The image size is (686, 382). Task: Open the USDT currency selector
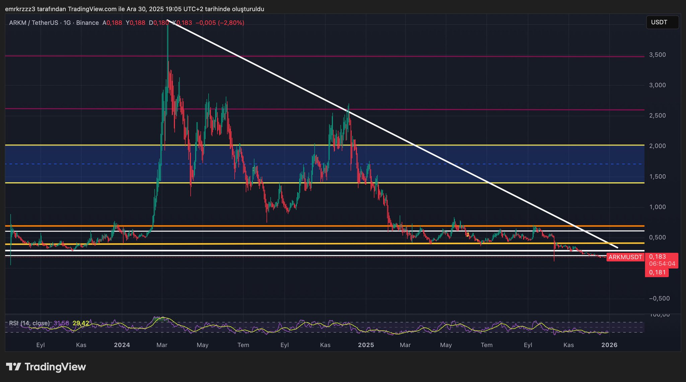coord(662,22)
